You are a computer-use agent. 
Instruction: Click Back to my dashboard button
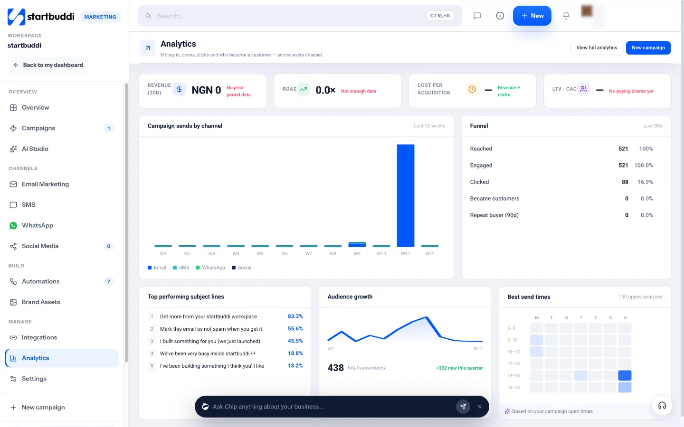point(48,65)
